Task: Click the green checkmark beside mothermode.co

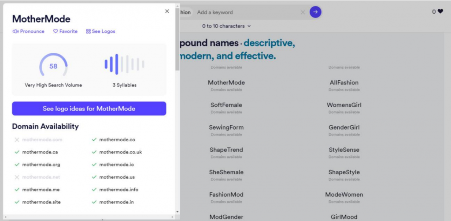Action: click(x=94, y=140)
